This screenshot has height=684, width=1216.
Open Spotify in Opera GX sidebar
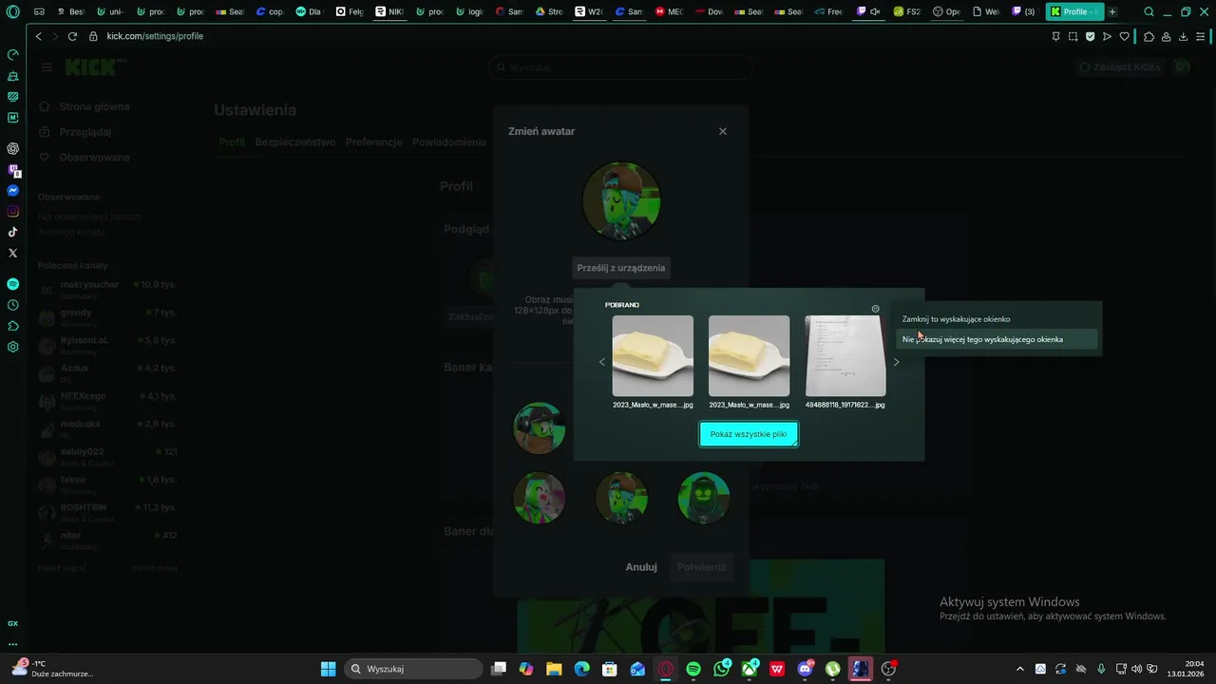pos(13,284)
